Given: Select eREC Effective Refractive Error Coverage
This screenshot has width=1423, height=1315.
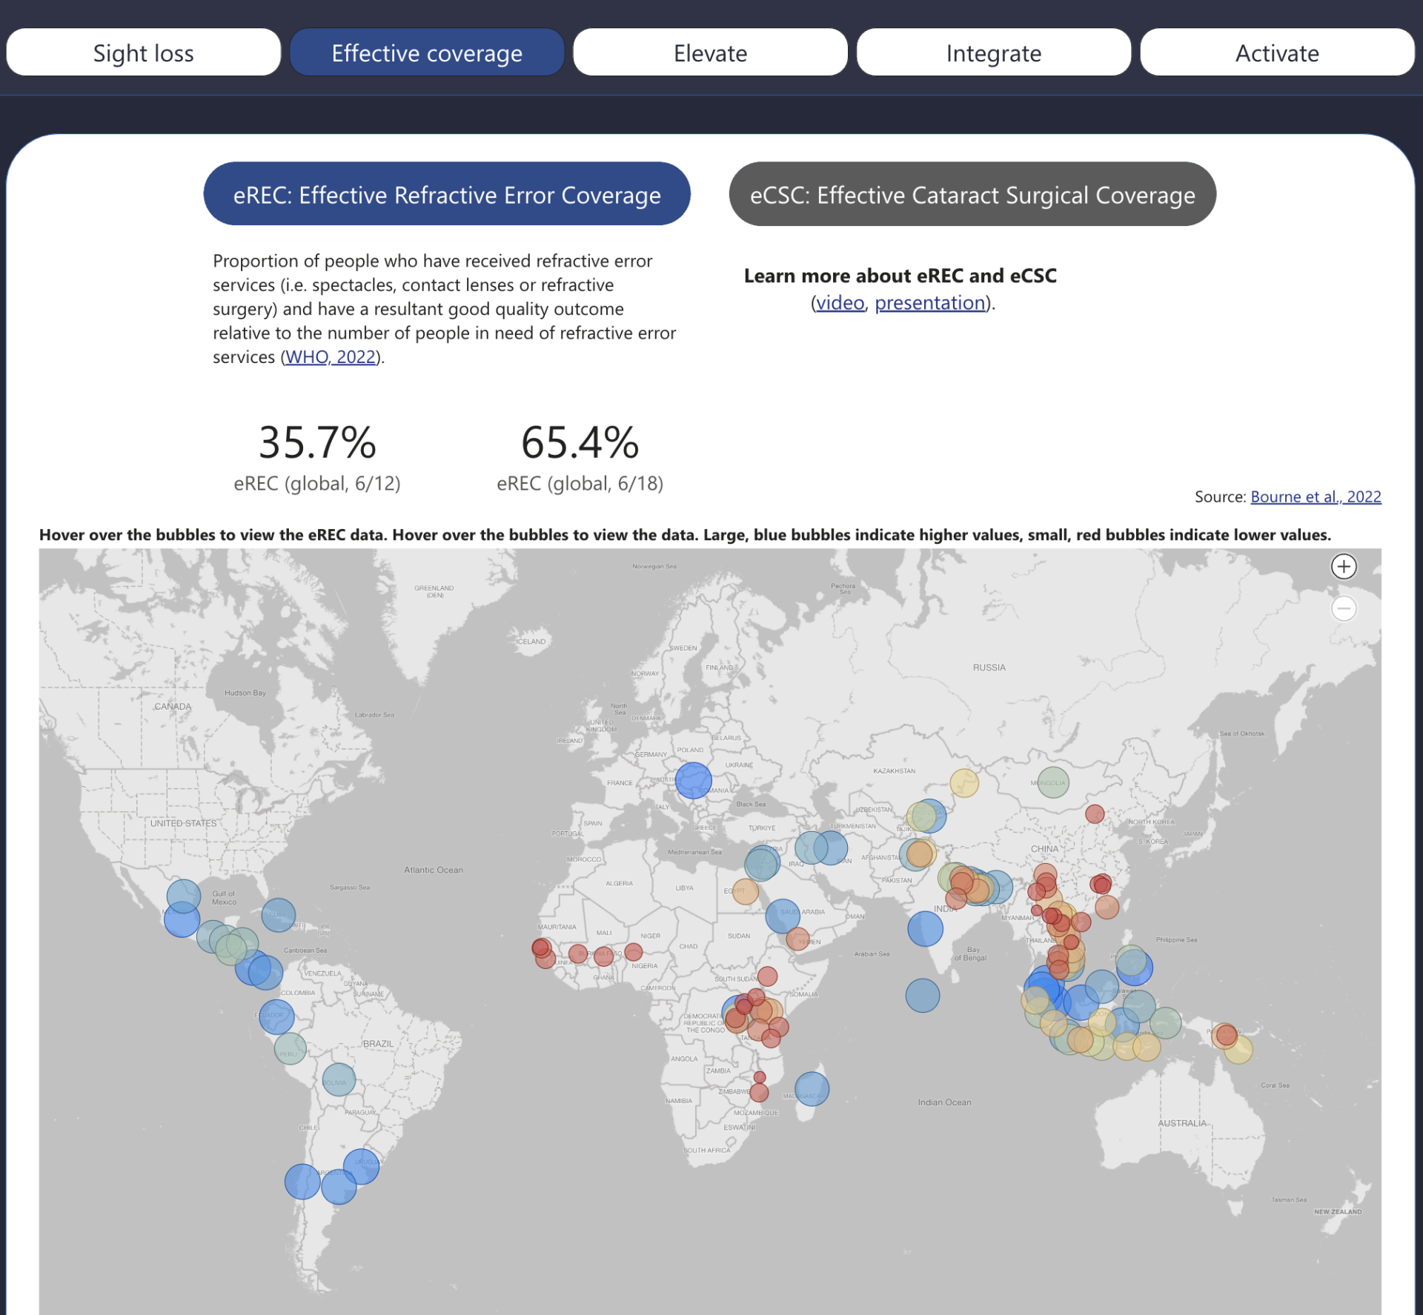Looking at the screenshot, I should (447, 194).
